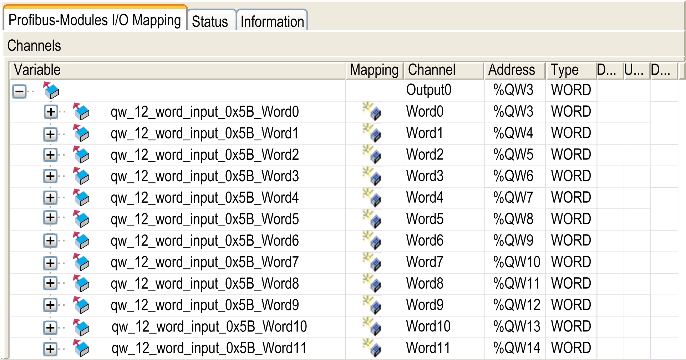Select variable name qw_12_word_input_0x5B_Word11
686x360 pixels.
(x=209, y=348)
